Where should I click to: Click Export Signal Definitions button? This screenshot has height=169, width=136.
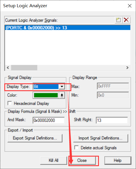coord(35,138)
